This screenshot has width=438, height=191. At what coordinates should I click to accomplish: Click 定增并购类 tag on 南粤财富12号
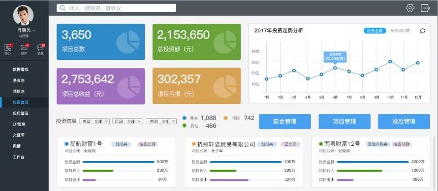[x=378, y=144]
